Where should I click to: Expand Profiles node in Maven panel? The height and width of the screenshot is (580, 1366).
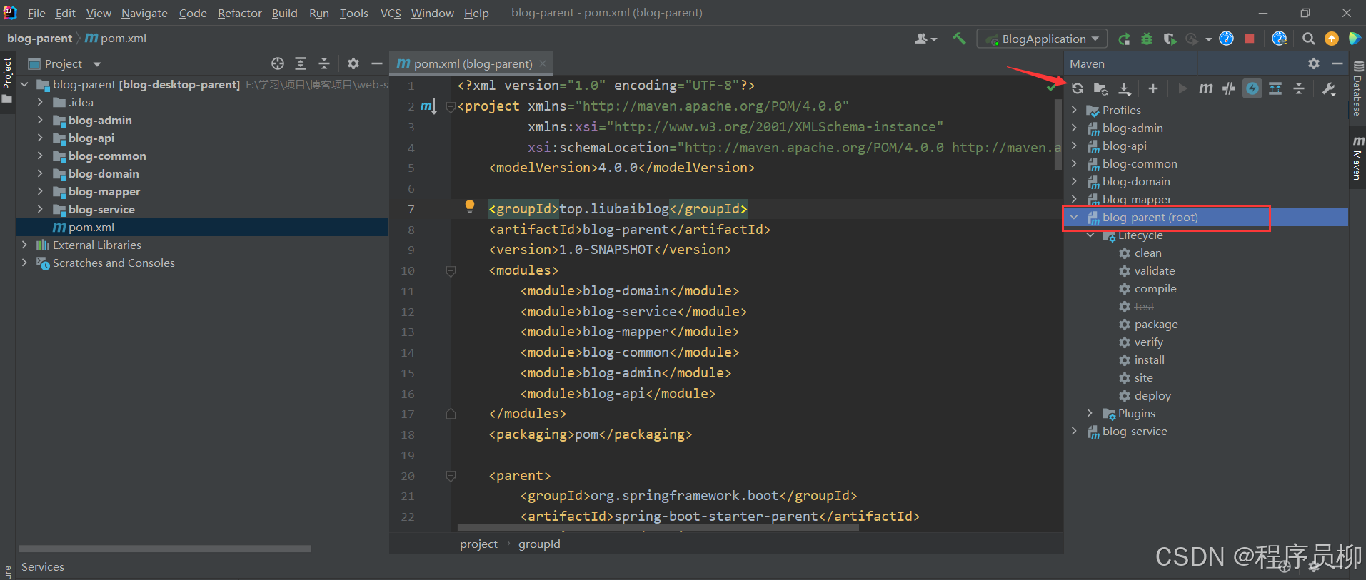click(x=1074, y=110)
